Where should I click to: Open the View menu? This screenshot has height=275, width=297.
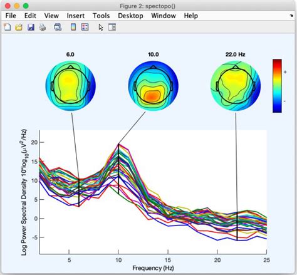(x=51, y=16)
